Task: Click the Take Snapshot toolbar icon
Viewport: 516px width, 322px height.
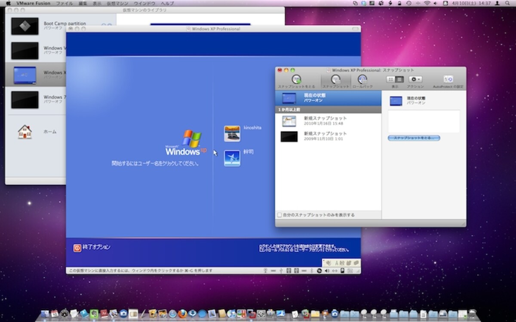Action: coord(296,79)
